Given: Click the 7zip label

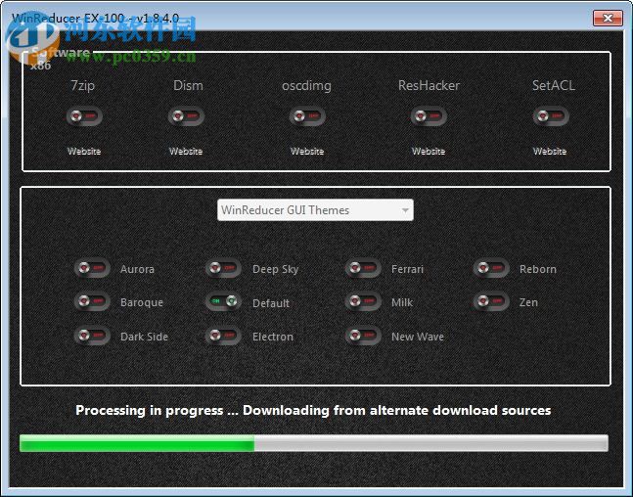Looking at the screenshot, I should click(x=83, y=85).
